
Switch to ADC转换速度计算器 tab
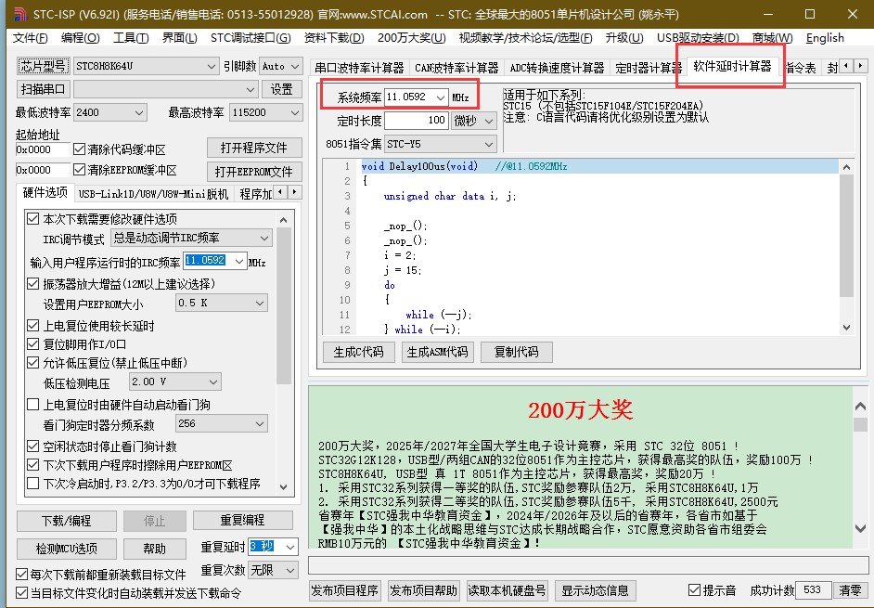point(557,68)
